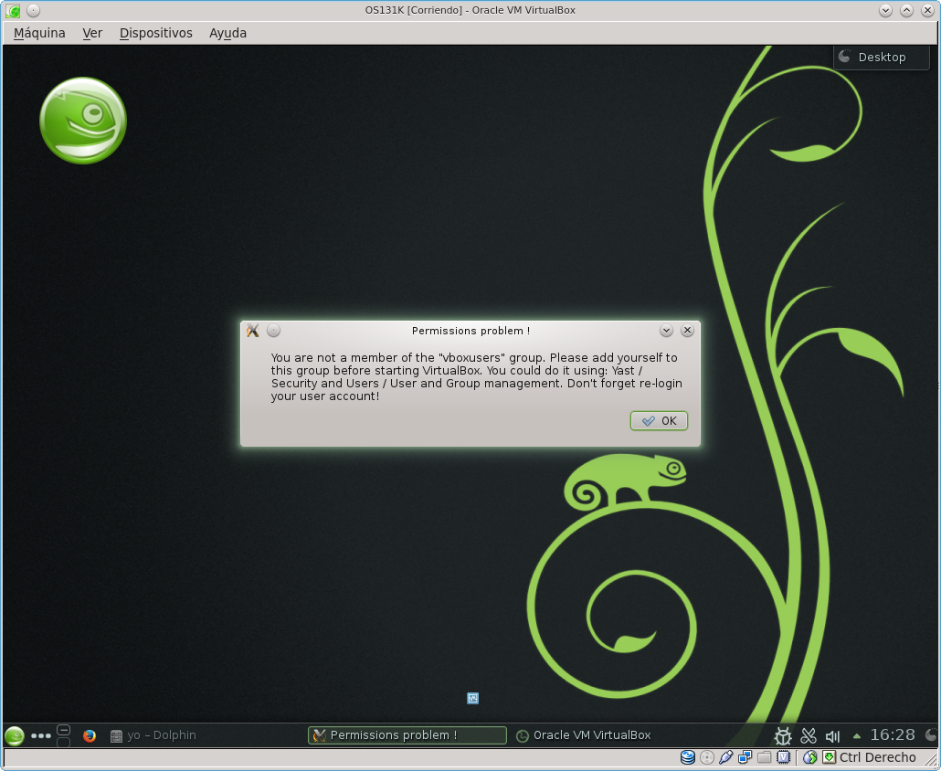Click the shared folders status icon
The width and height of the screenshot is (941, 771).
coord(765,757)
